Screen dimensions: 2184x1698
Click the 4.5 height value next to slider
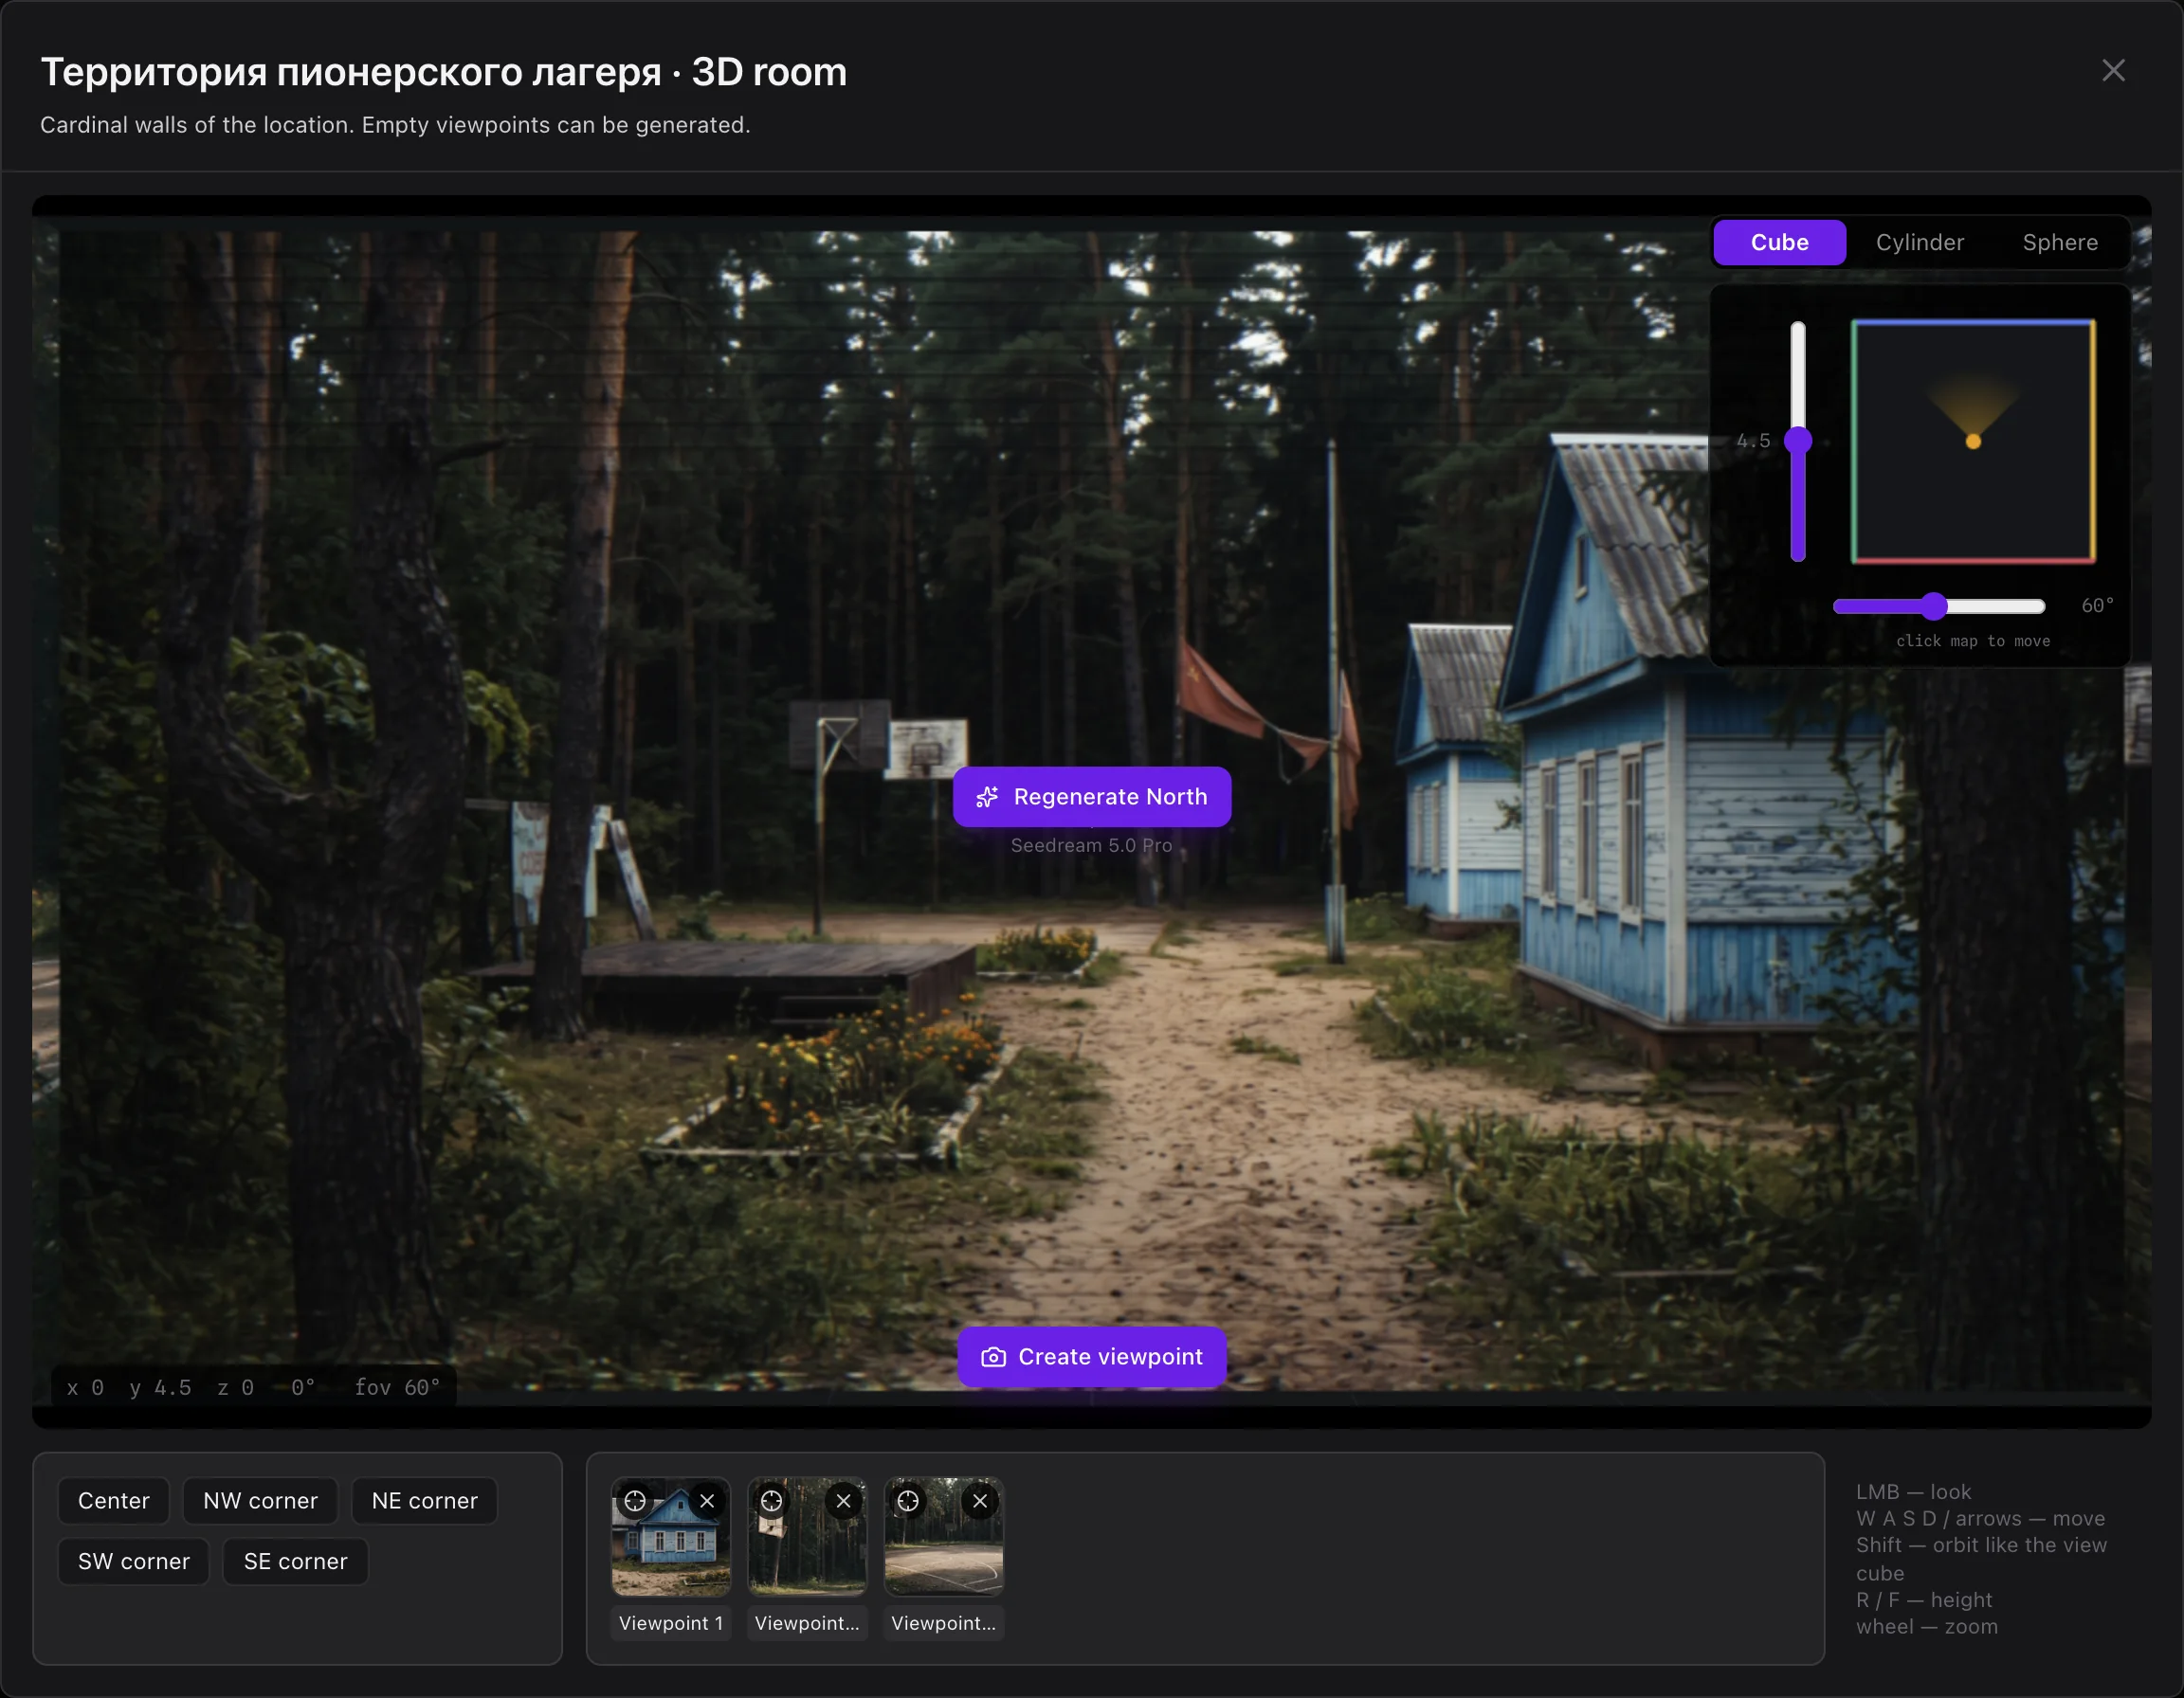(x=1753, y=441)
